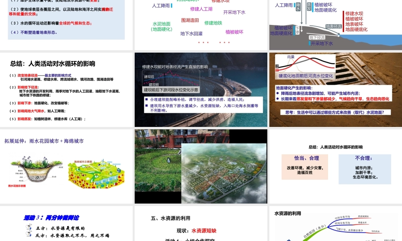Click the question box starting 思考:生活中
Viewport: 402px width, 241px height.
coord(335,112)
